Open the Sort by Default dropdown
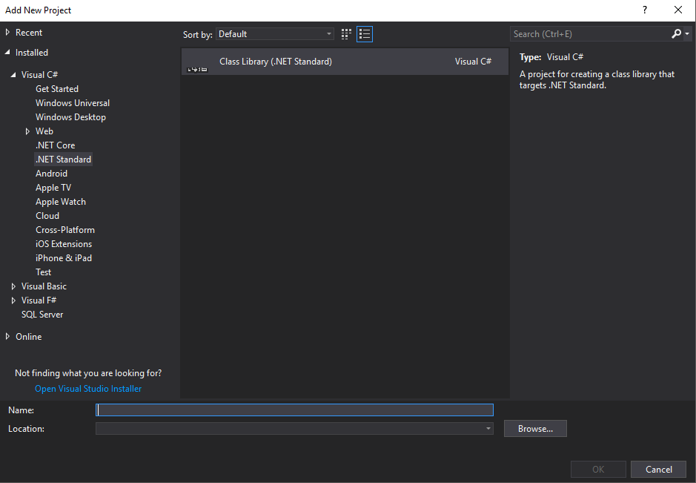The width and height of the screenshot is (696, 483). click(275, 34)
